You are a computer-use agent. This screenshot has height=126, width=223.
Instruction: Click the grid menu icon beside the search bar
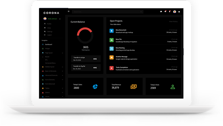(x=69, y=11)
